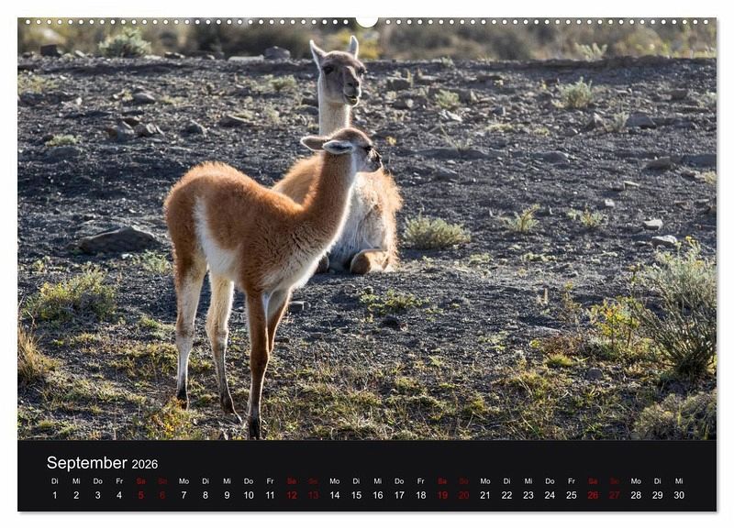734x529 pixels.
Task: Select date 1 in the calendar
Action: 54,495
